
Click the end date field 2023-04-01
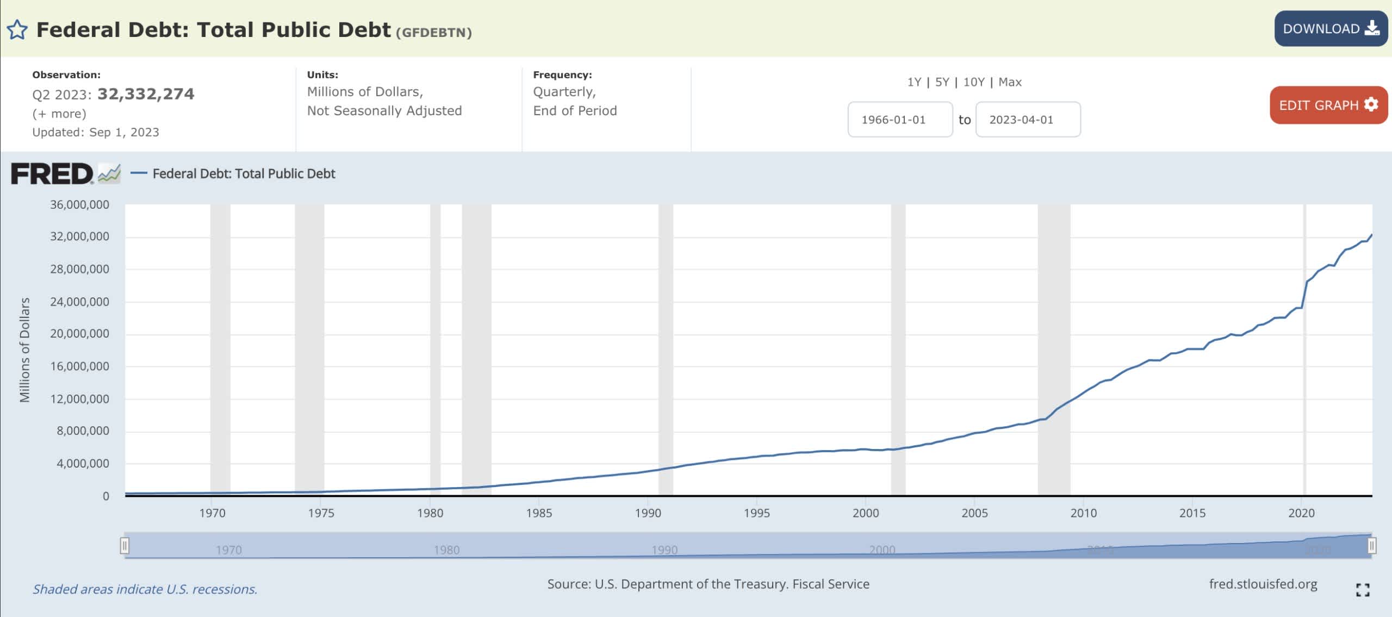1027,120
